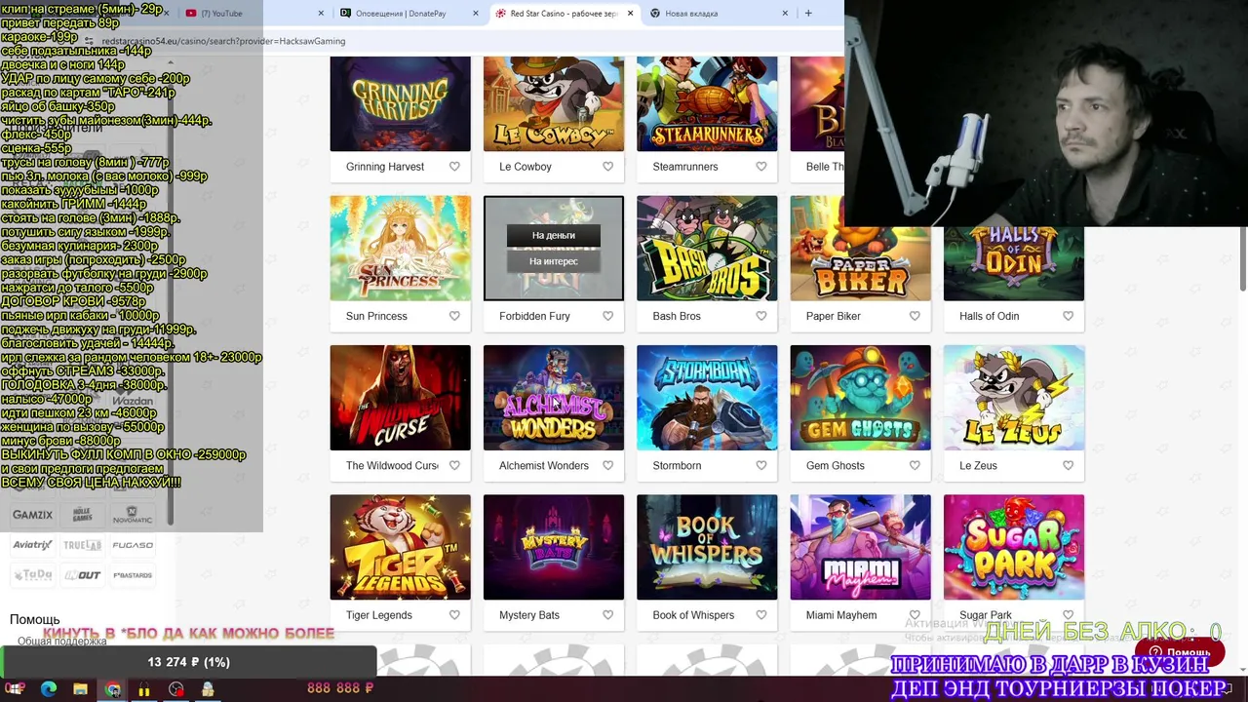Select the TrueLab provider logo
1248x702 pixels.
[x=82, y=545]
